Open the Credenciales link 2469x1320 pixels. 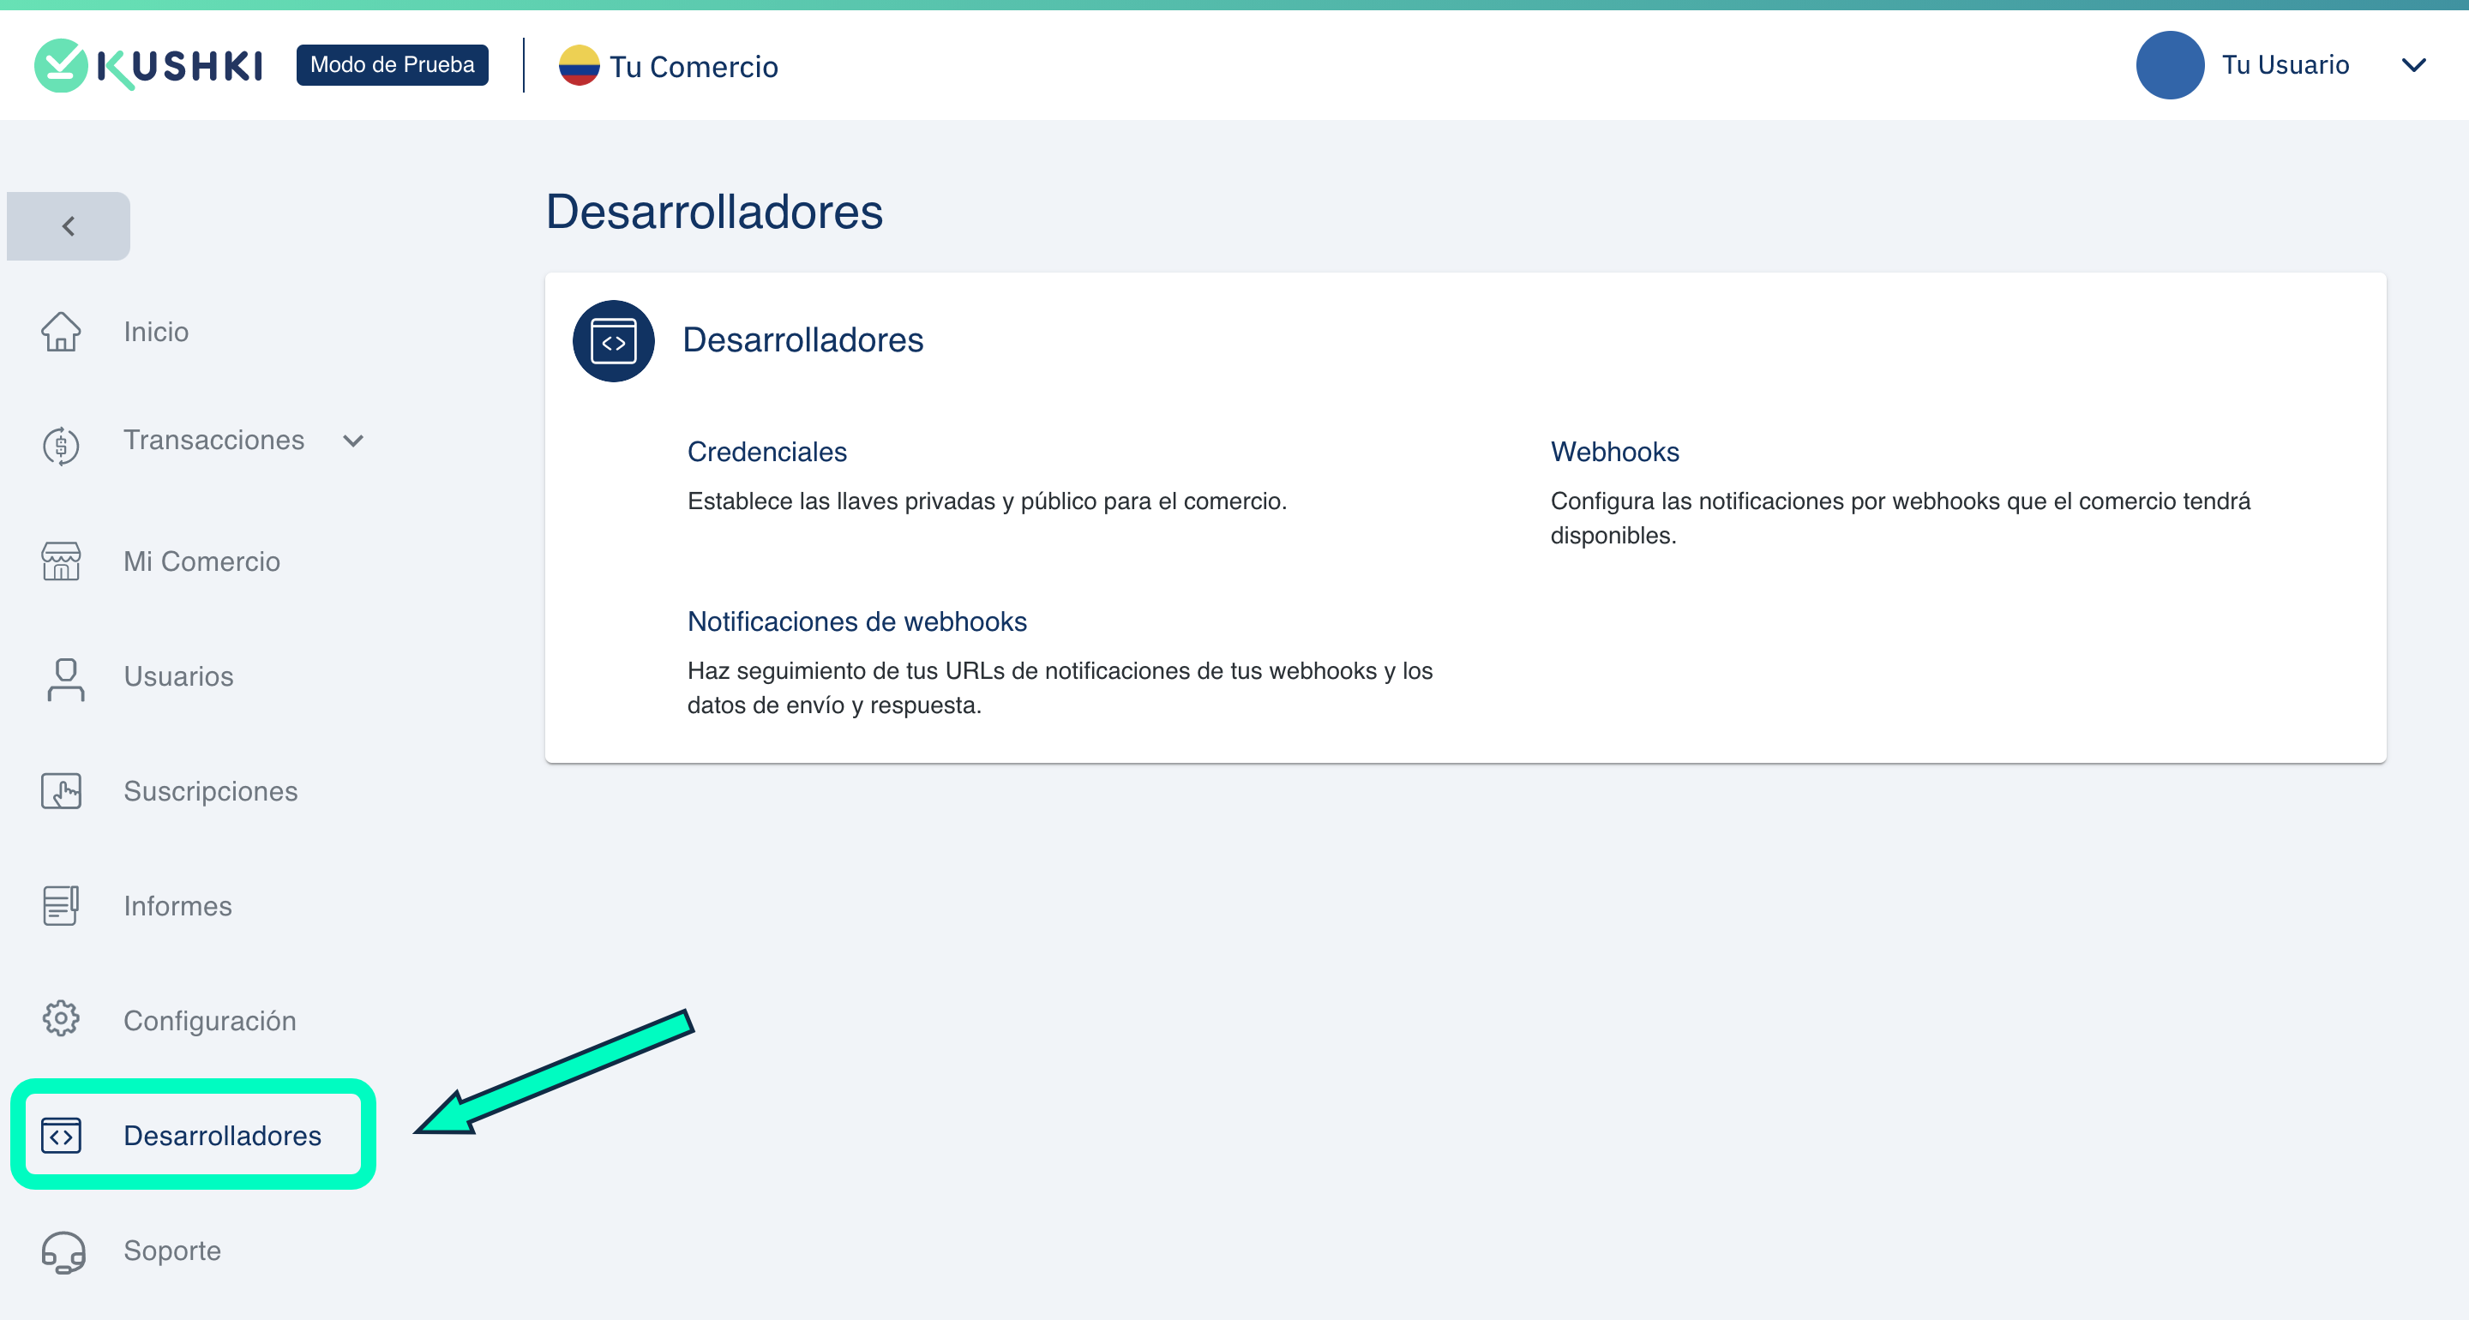tap(766, 452)
